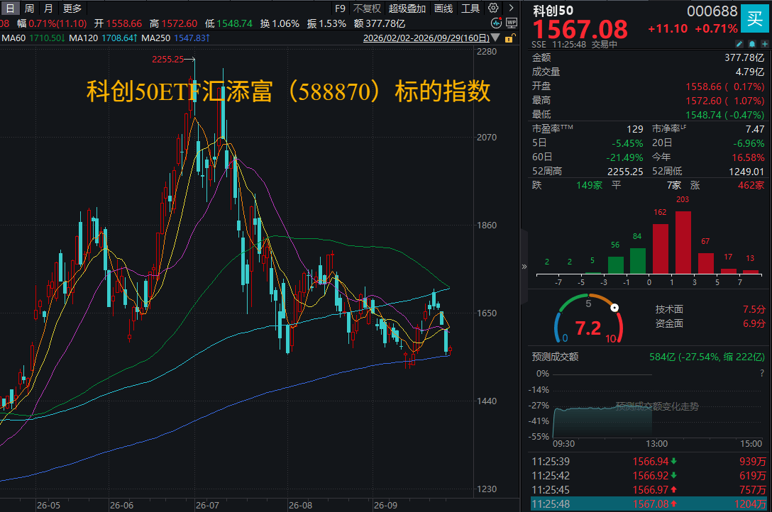
Task: Click 52周高 2255.25 value
Action: (x=625, y=171)
